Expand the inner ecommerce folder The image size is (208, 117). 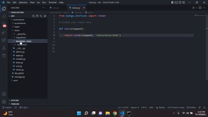28,23
